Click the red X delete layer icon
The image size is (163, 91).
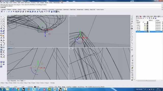(x=141, y=18)
